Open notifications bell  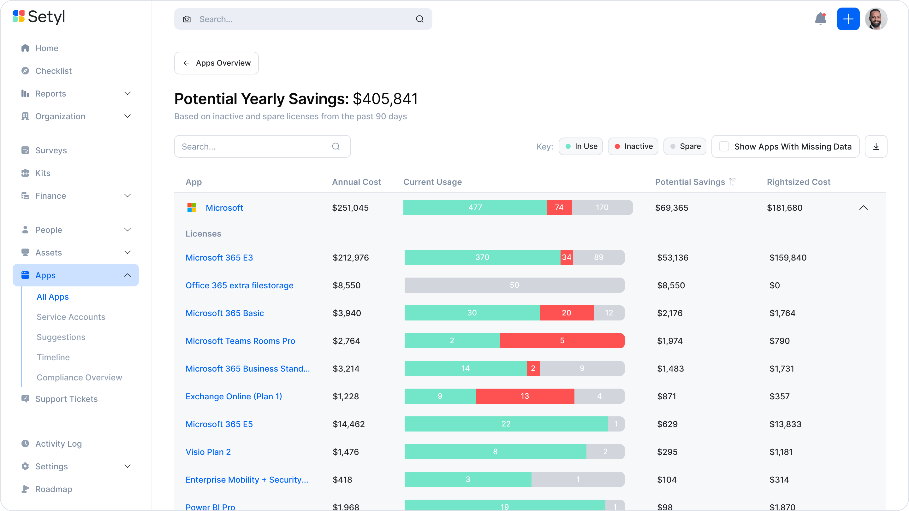pos(820,19)
